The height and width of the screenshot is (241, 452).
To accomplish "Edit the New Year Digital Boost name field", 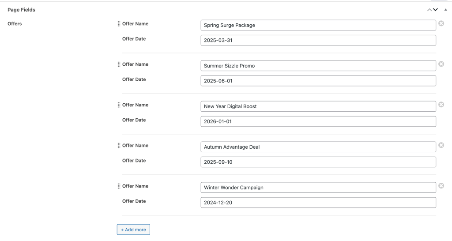I will tap(318, 106).
